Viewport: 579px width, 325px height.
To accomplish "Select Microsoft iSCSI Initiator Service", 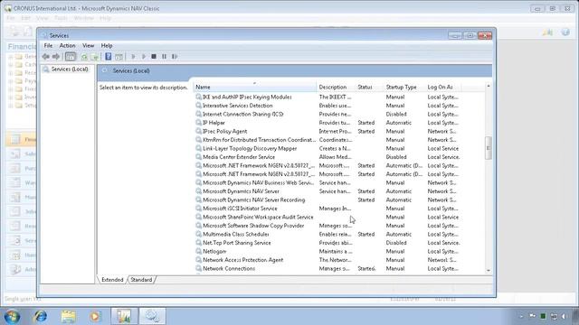I will (327, 209).
